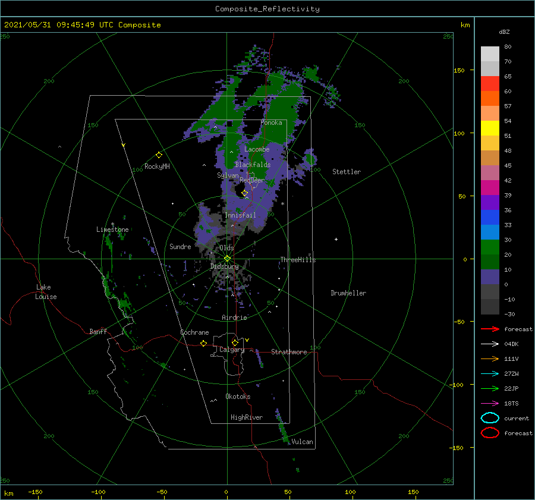Screen dimensions: 535x500
Task: Click the Calgary city label
Action: tap(232, 350)
